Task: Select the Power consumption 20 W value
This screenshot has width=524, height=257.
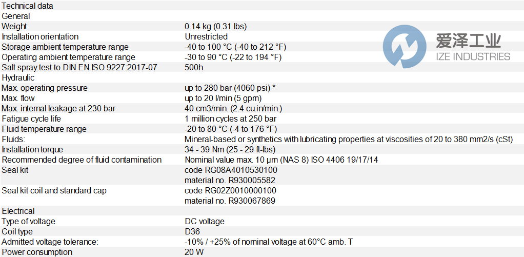Action: point(193,252)
